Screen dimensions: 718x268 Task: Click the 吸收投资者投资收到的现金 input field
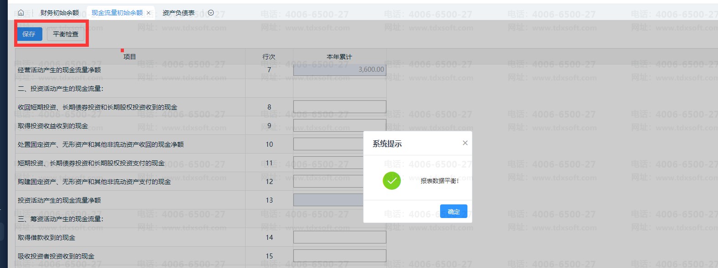[339, 256]
